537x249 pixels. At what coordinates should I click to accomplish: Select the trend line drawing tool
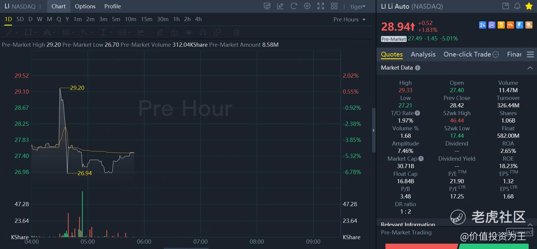click(10, 32)
